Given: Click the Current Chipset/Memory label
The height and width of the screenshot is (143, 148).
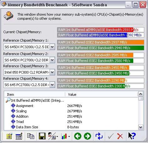Looking at the screenshot, I should tap(22, 32).
